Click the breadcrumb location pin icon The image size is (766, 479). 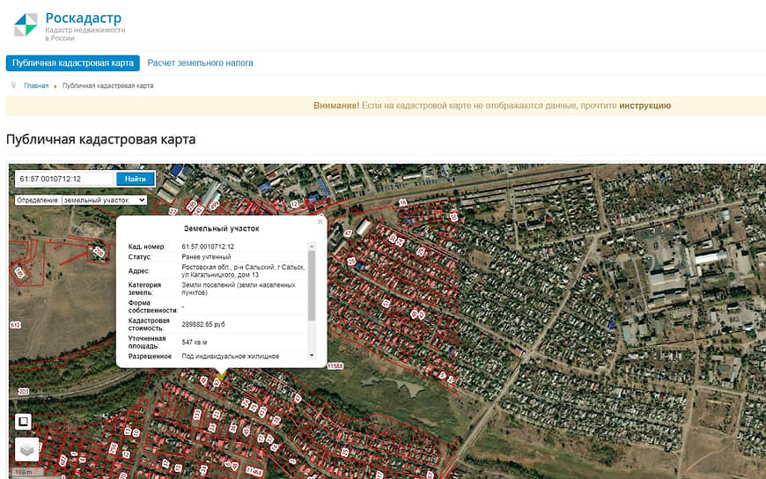[x=14, y=85]
